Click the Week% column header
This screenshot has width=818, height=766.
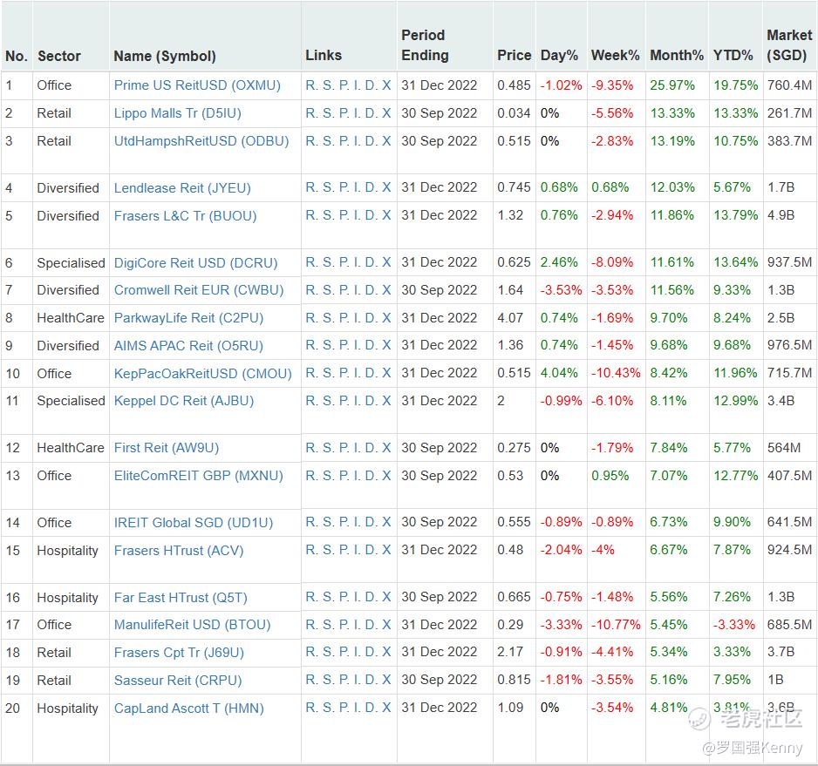(615, 55)
